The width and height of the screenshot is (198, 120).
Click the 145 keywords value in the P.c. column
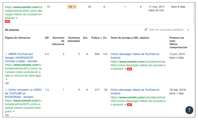105,54
